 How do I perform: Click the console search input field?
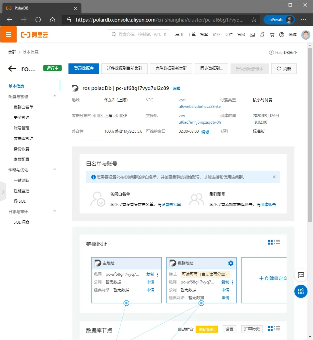click(139, 34)
